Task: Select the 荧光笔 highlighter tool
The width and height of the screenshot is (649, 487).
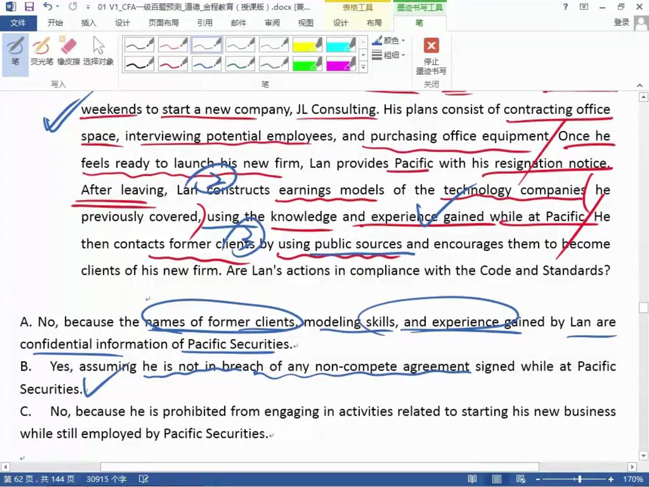Action: click(42, 52)
